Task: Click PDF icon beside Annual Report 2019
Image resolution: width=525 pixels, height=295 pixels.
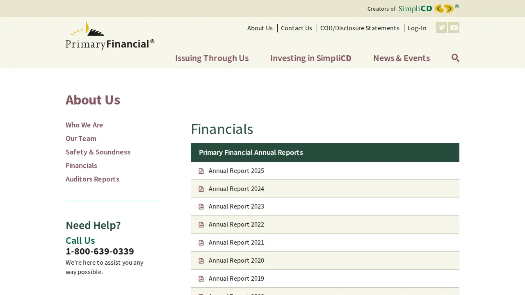Action: (x=201, y=279)
